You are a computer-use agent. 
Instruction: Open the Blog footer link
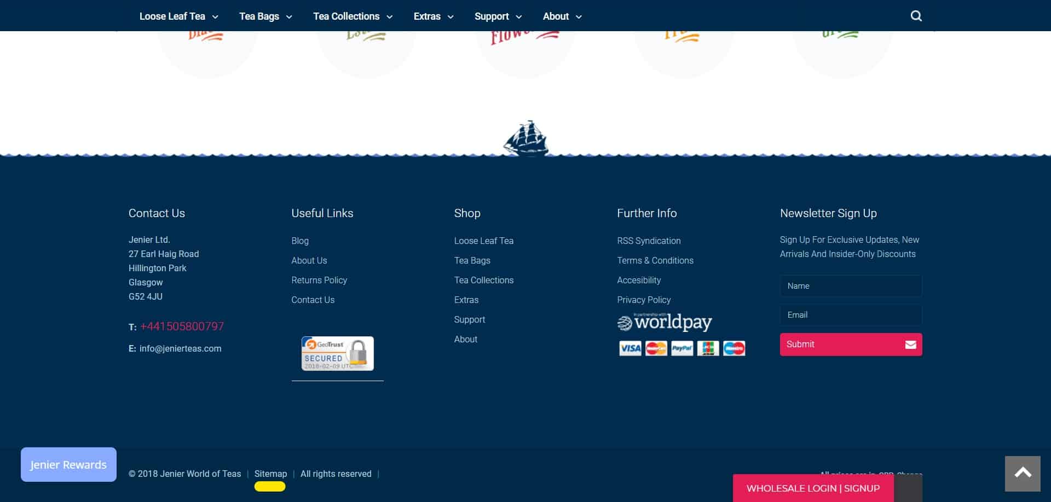300,241
